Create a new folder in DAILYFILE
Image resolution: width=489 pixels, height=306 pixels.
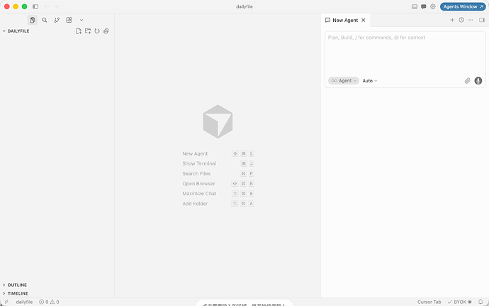(x=88, y=31)
